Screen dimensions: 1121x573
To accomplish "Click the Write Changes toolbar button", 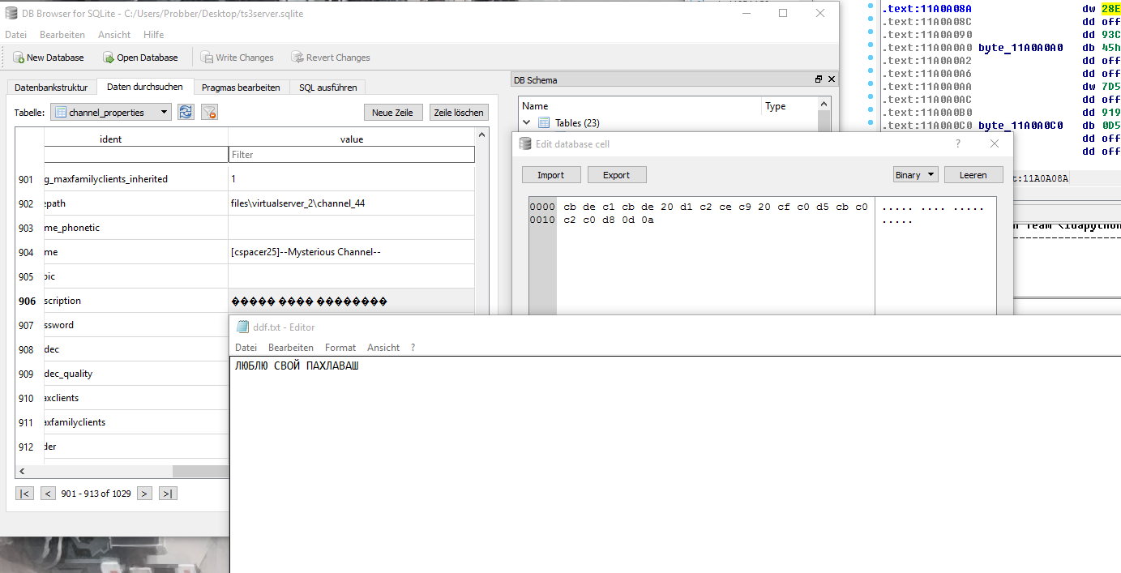I will [x=237, y=58].
